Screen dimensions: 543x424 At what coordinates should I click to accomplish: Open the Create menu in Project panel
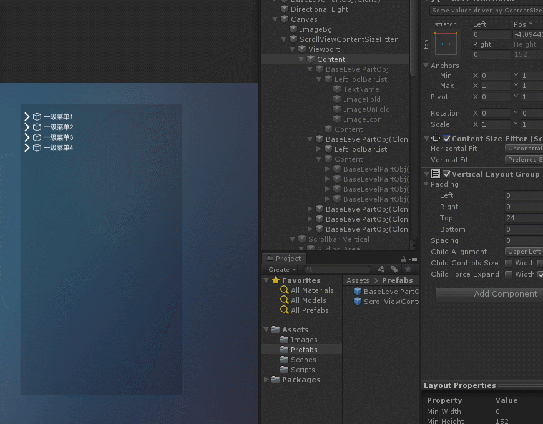click(280, 269)
